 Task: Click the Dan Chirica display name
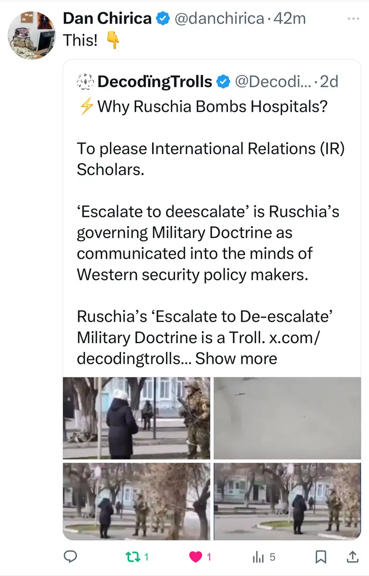pos(107,19)
